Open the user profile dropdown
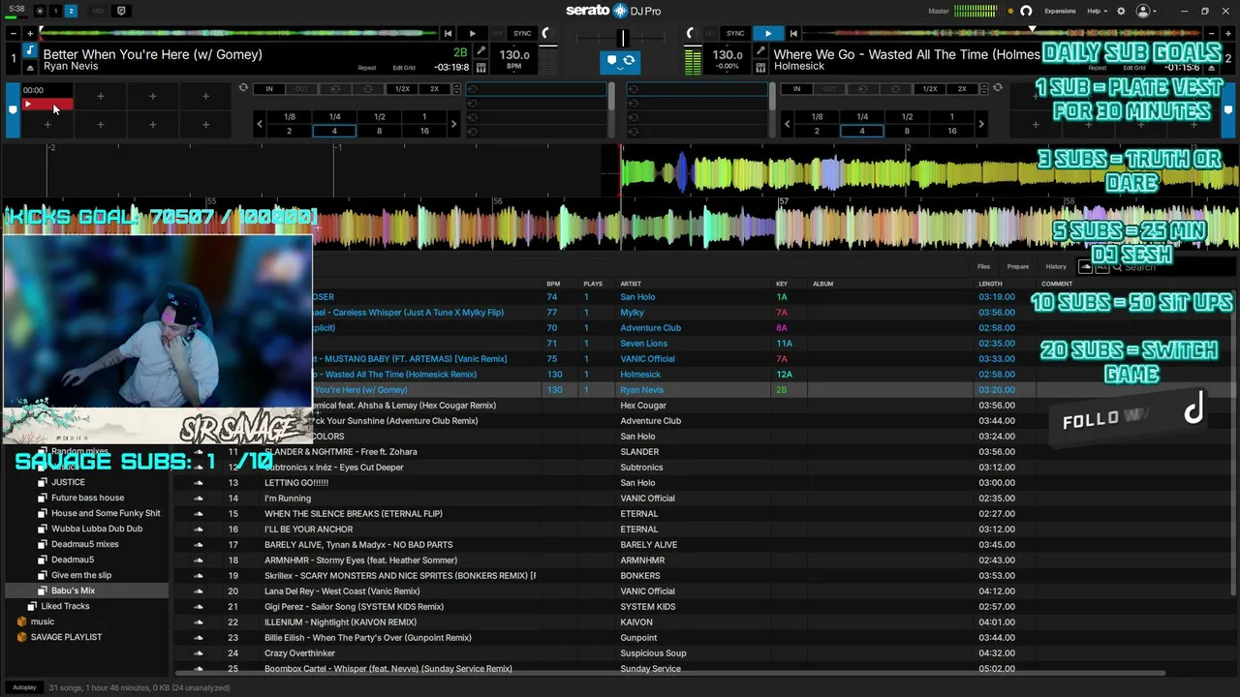1240x697 pixels. [1146, 11]
